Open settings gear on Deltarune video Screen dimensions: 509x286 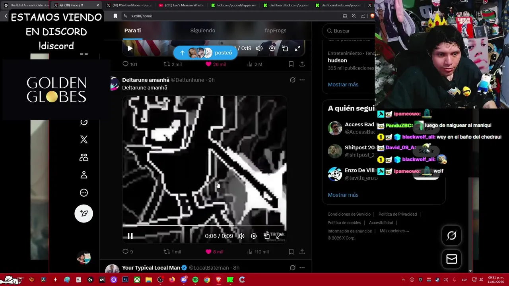(254, 236)
